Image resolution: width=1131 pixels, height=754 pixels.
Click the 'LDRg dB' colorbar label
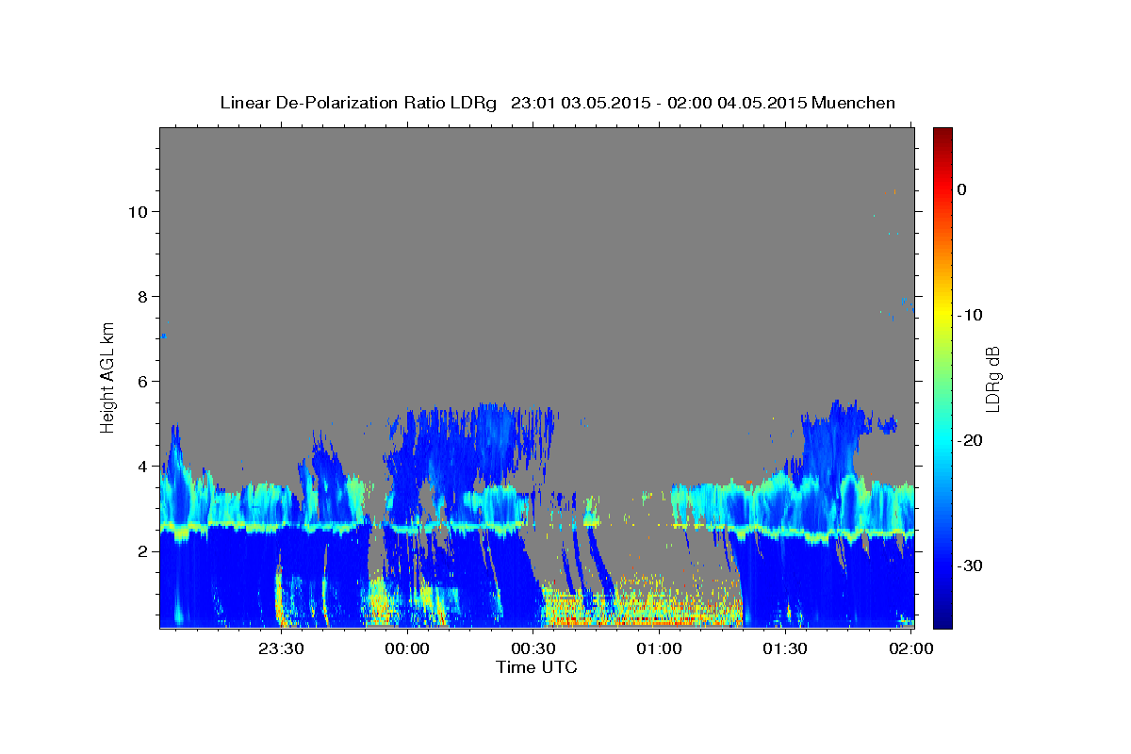coord(992,379)
